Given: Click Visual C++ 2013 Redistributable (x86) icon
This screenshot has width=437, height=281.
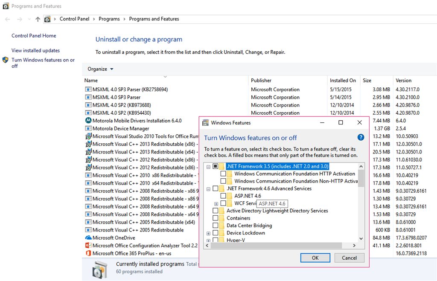Looking at the screenshot, I should pos(88,144).
